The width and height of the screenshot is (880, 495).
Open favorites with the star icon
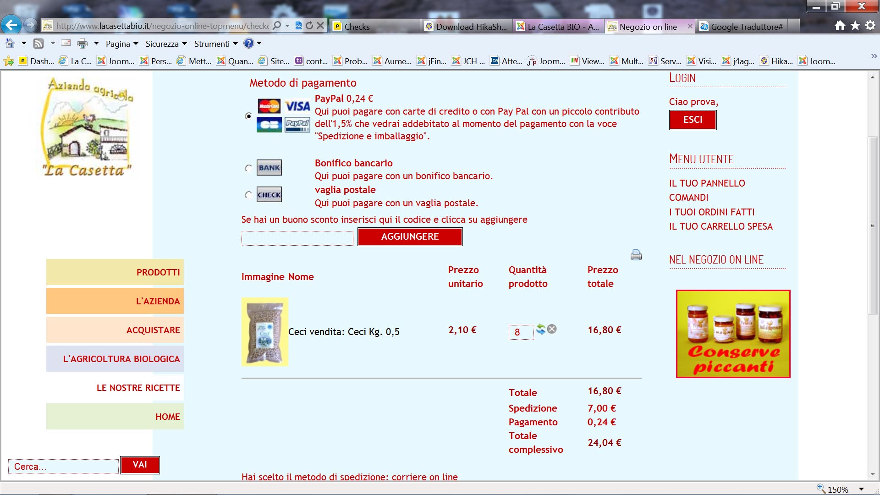(855, 26)
